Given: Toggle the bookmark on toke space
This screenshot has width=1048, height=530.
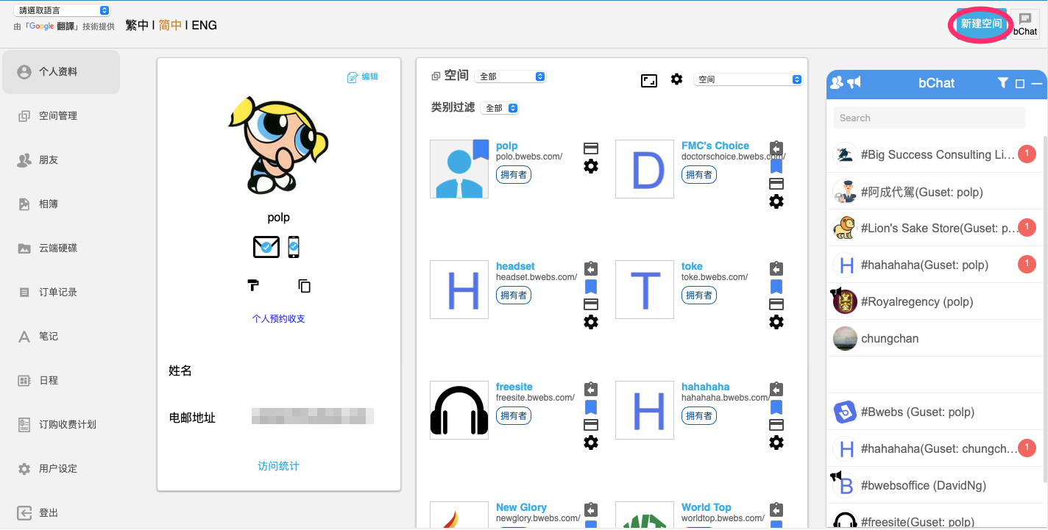Looking at the screenshot, I should point(776,287).
